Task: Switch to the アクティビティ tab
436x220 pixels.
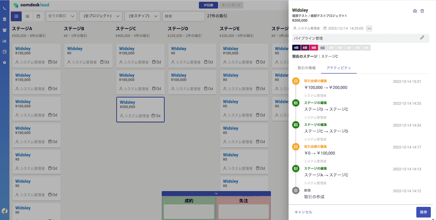Action: click(339, 68)
